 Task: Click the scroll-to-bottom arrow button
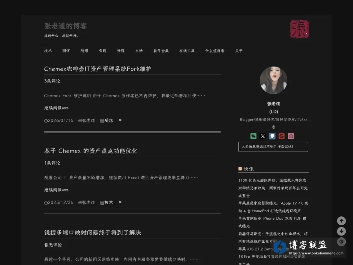click(341, 231)
